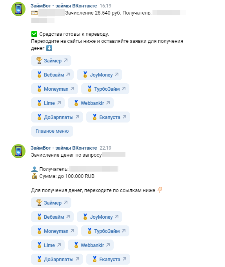Open Webbankir link in the first message
The image size is (225, 267).
(x=91, y=103)
